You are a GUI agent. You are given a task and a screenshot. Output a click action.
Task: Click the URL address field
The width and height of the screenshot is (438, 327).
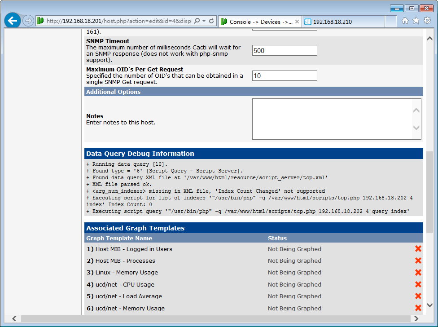coord(119,21)
